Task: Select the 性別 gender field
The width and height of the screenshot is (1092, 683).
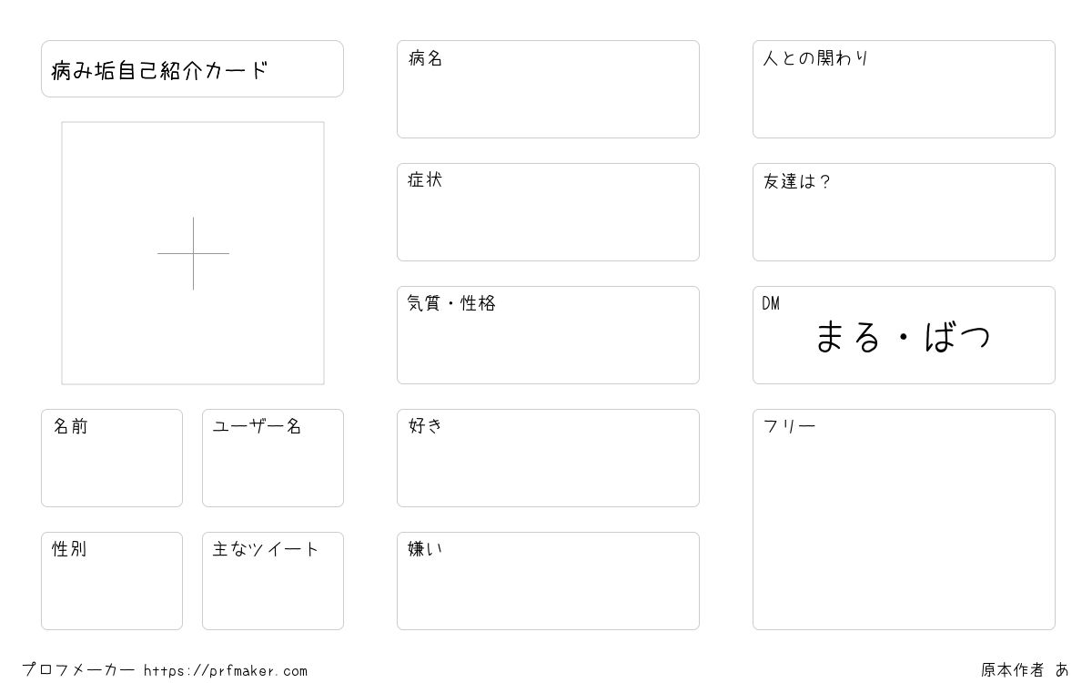Action: (x=112, y=581)
